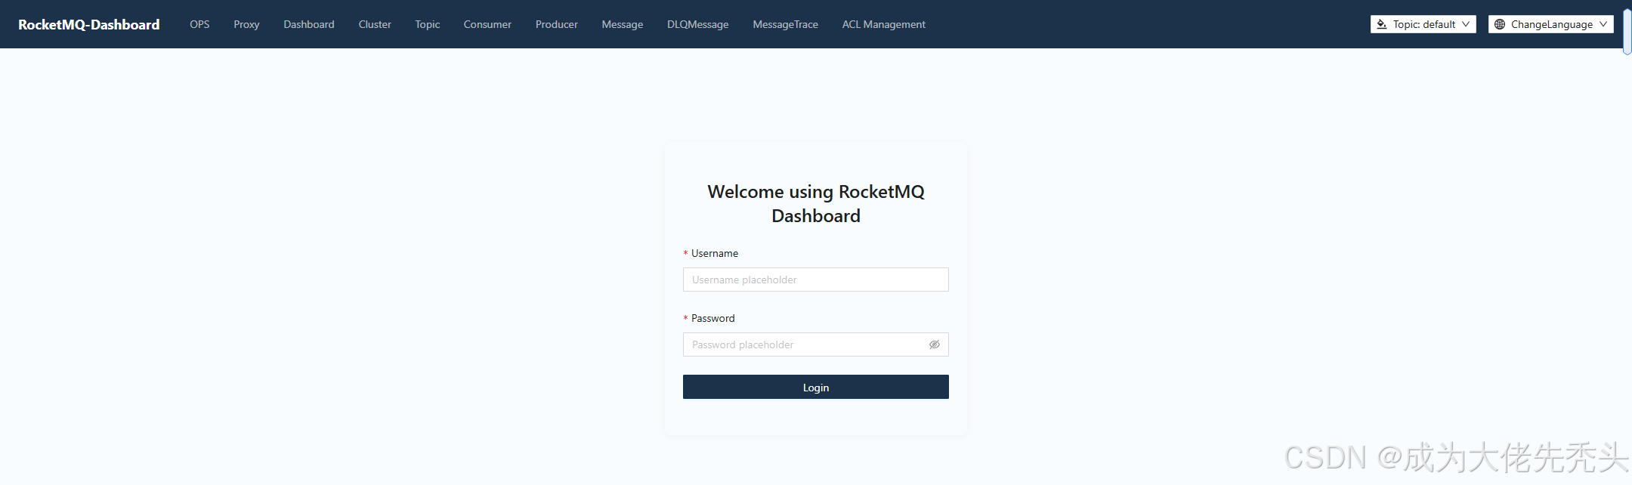The image size is (1632, 485).
Task: Expand the ChangeLanguage chevron arrow
Action: [x=1603, y=24]
